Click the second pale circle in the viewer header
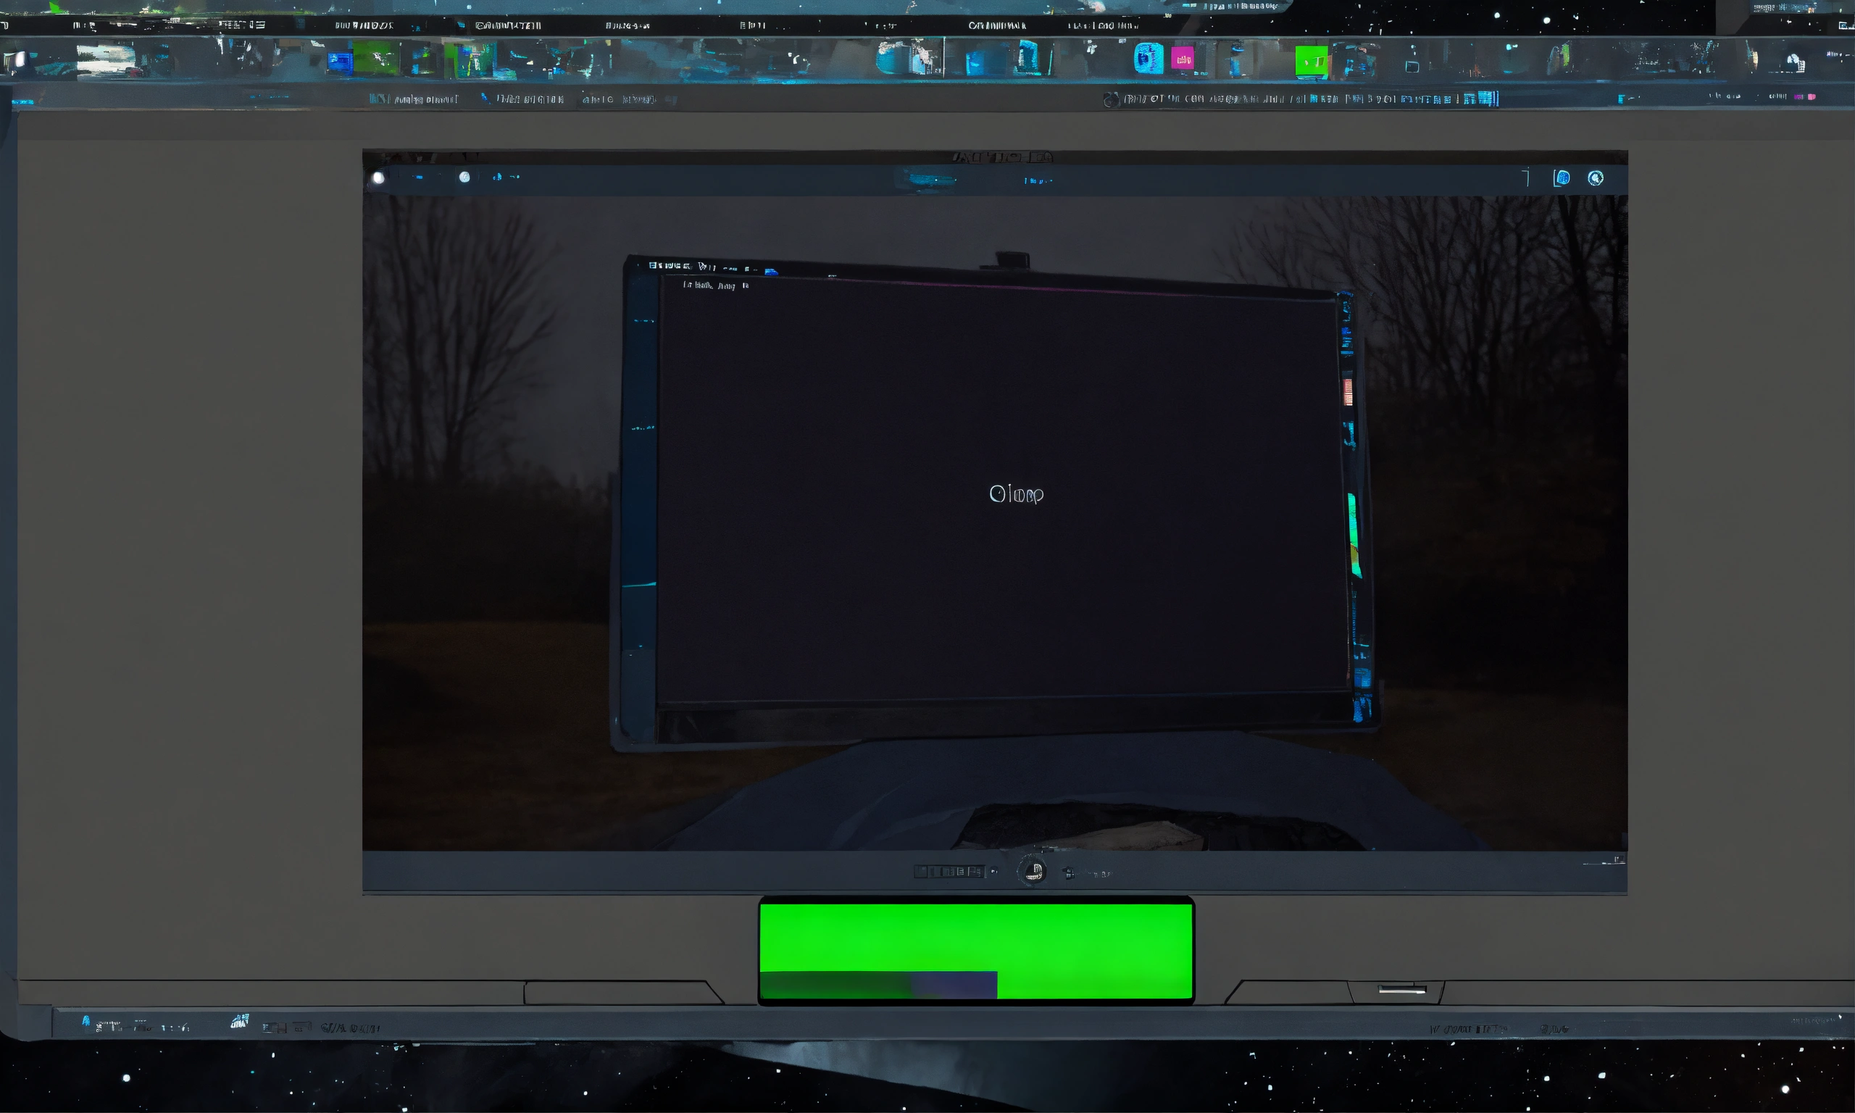Image resolution: width=1855 pixels, height=1113 pixels. [x=464, y=177]
